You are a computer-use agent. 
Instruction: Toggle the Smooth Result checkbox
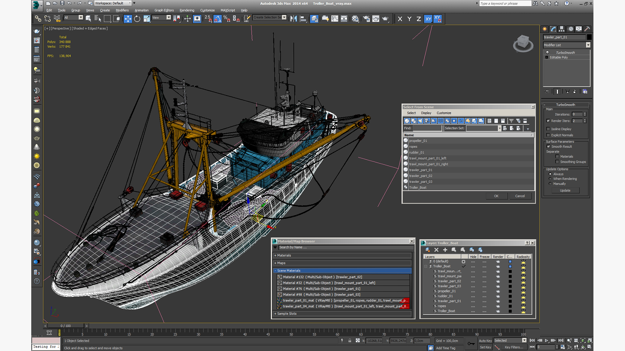pyautogui.click(x=549, y=147)
